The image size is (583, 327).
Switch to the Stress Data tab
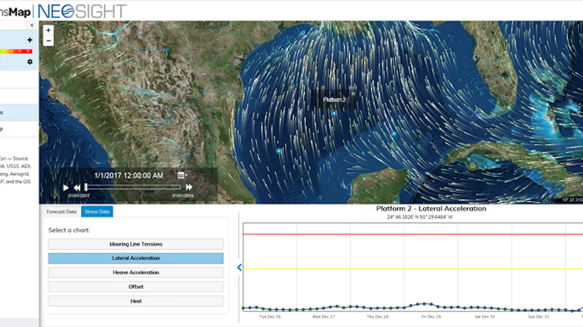pyautogui.click(x=97, y=212)
